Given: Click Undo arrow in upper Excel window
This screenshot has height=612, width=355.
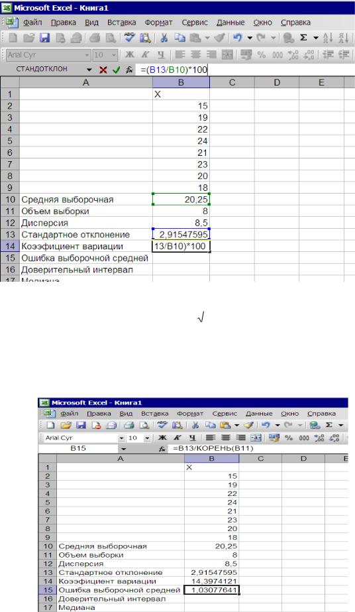Looking at the screenshot, I should coord(237,38).
